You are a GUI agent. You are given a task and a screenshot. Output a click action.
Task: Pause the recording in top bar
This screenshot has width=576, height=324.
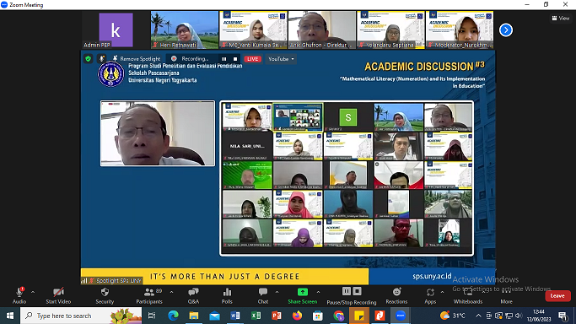pos(224,59)
